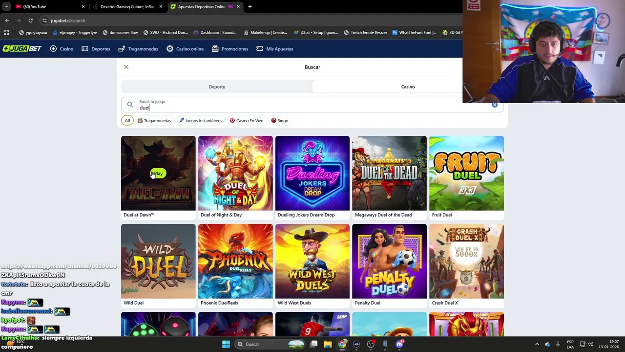
Task: Close the Apuestas Deportivas browser tab
Action: (x=238, y=7)
